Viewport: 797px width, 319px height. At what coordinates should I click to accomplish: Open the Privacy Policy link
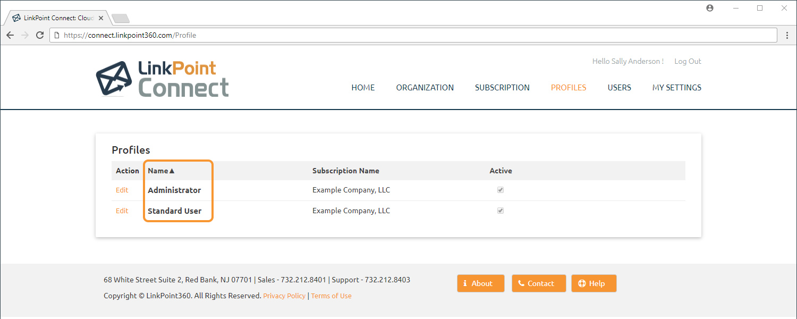click(x=284, y=296)
